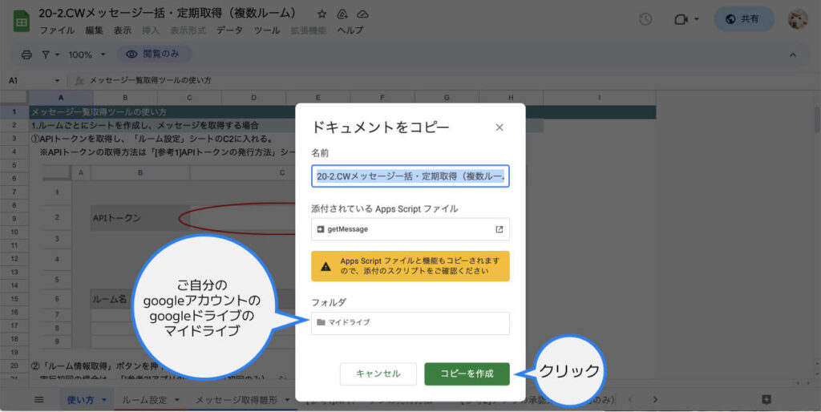The height and width of the screenshot is (412, 821).
Task: Open getMessage script in new tab
Action: pos(499,229)
